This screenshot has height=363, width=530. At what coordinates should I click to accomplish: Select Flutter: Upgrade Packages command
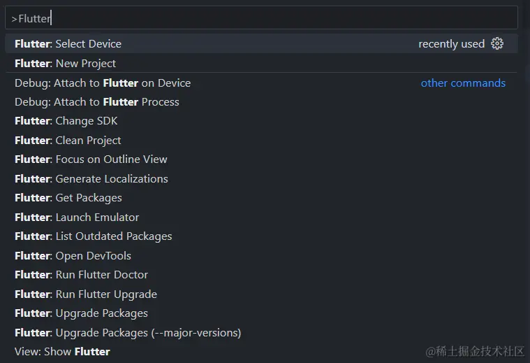(x=261, y=313)
